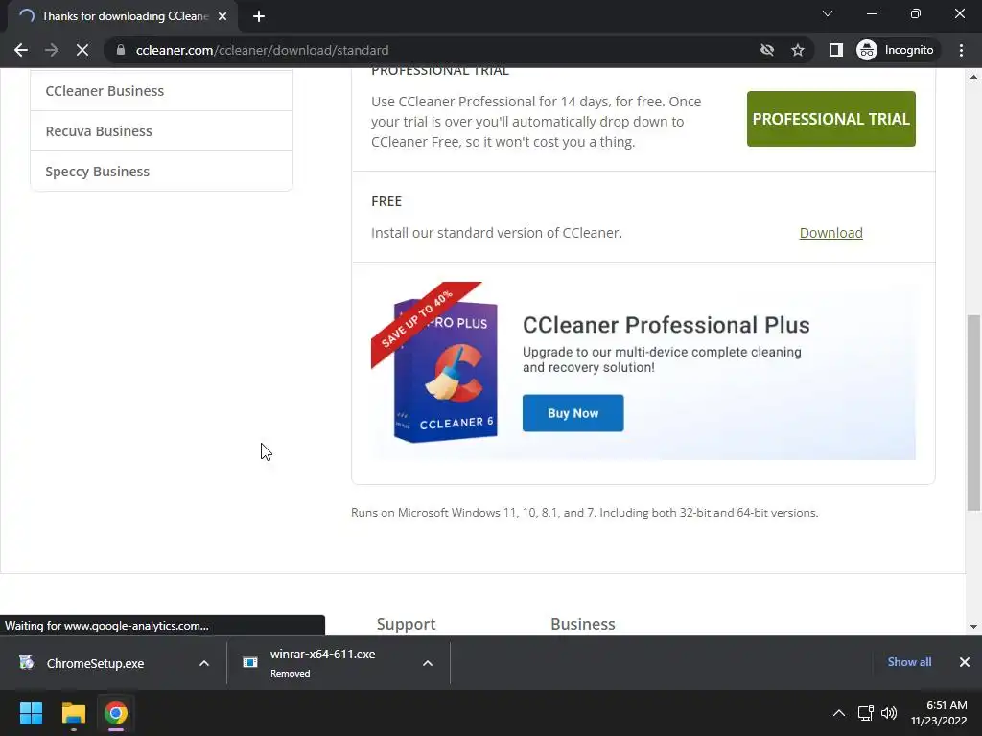Start the Professional Trial
982x736 pixels.
tap(831, 119)
